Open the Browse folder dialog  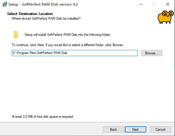click(x=152, y=53)
